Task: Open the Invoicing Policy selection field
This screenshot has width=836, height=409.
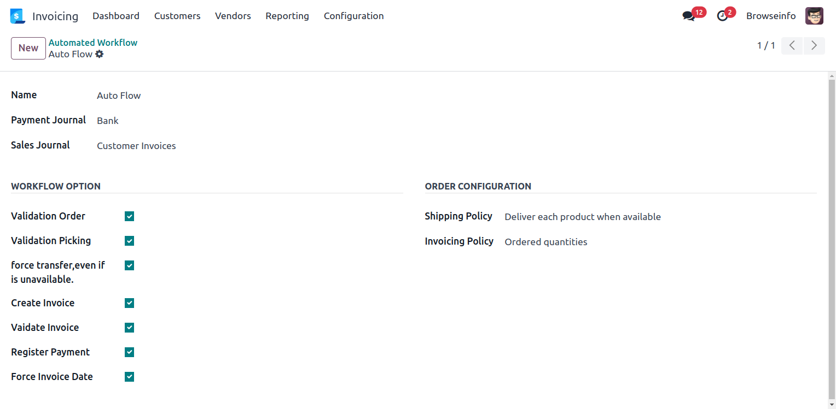Action: pos(545,242)
